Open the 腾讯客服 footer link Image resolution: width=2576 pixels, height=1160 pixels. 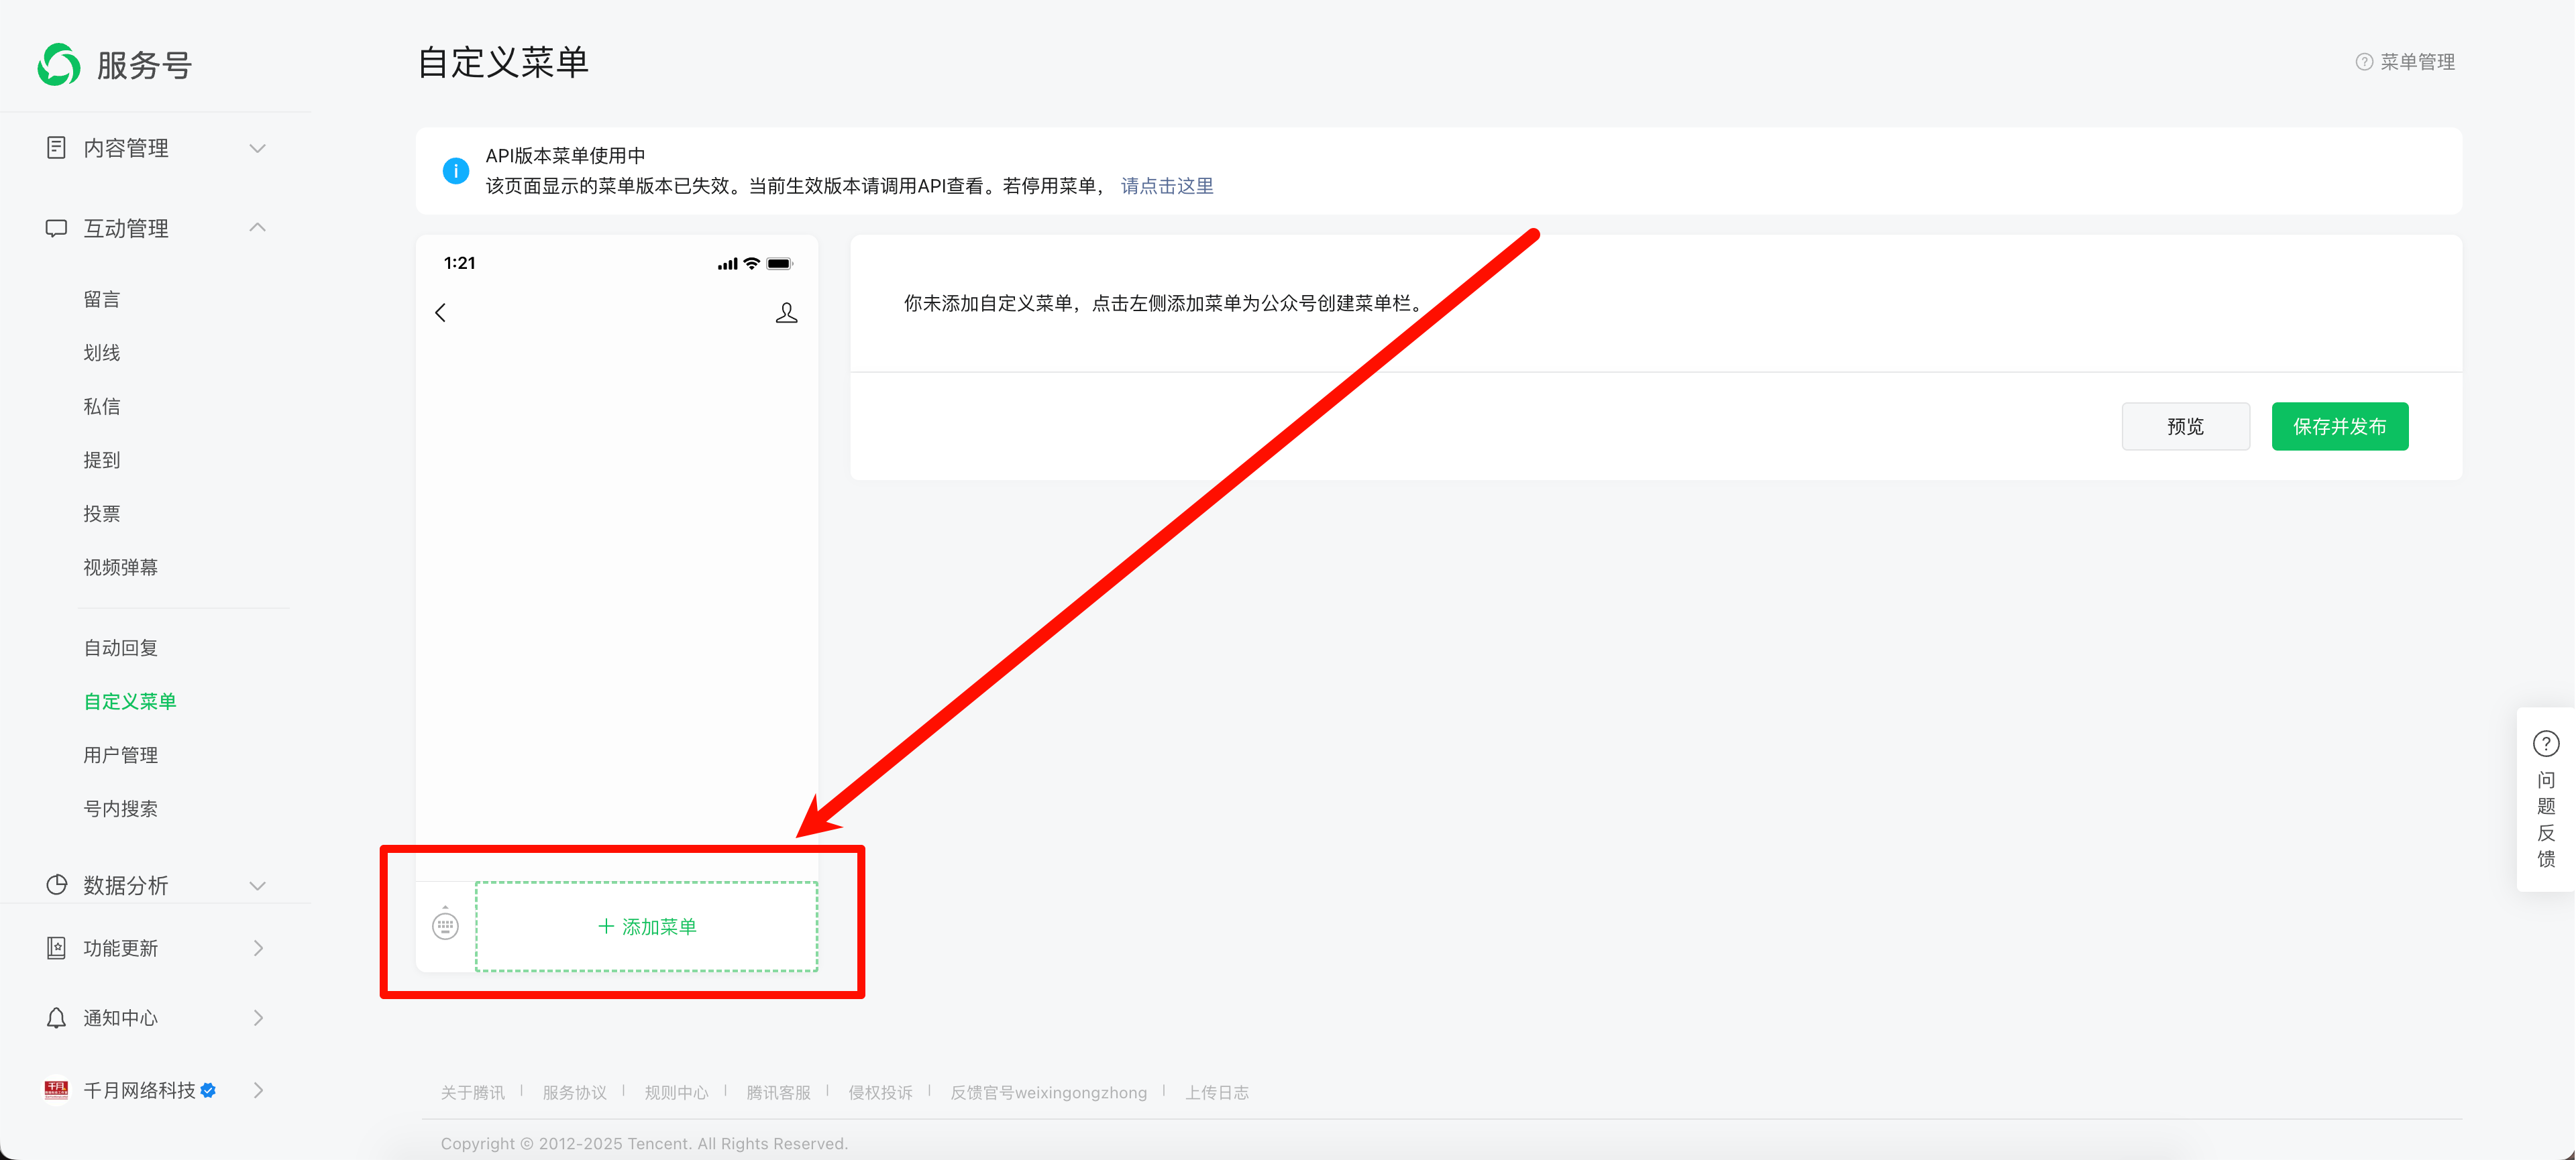click(x=779, y=1093)
